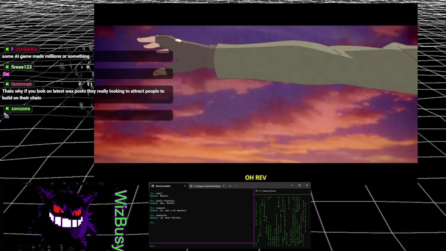The image size is (446, 251).
Task: Click the Daemon:dolphin tab terminal icon
Action: [x=153, y=186]
